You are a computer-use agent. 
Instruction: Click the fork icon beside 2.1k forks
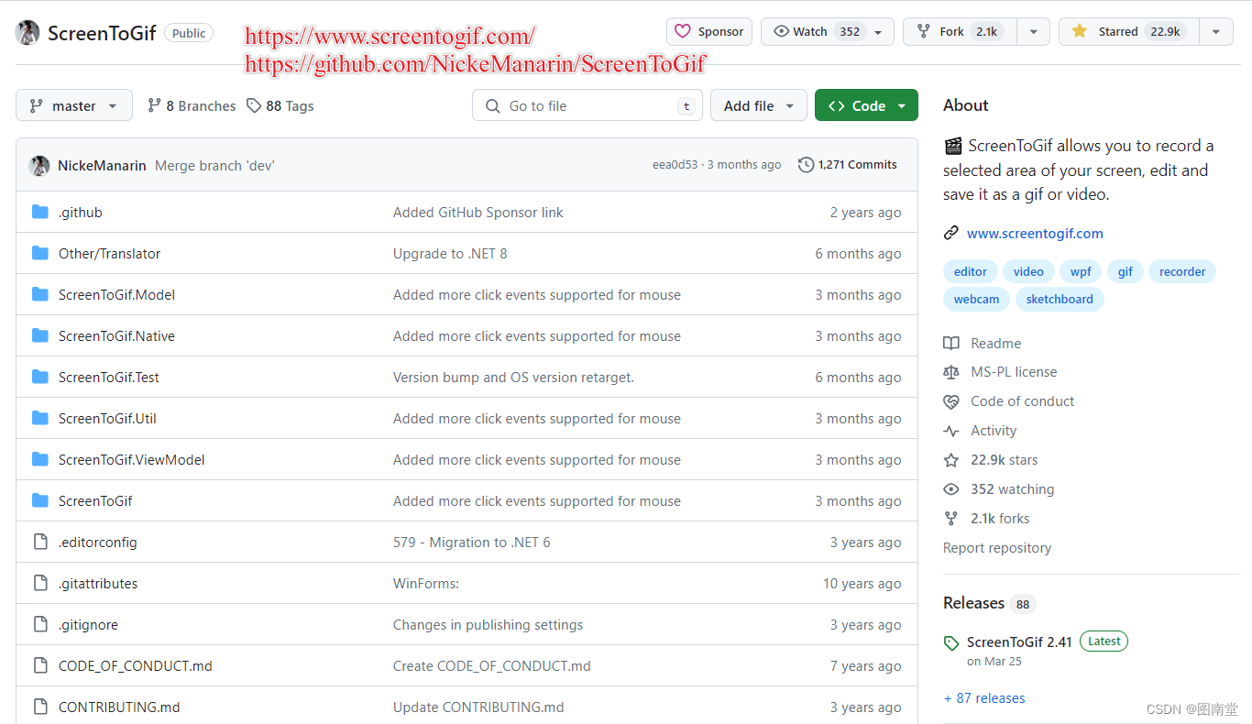(951, 519)
